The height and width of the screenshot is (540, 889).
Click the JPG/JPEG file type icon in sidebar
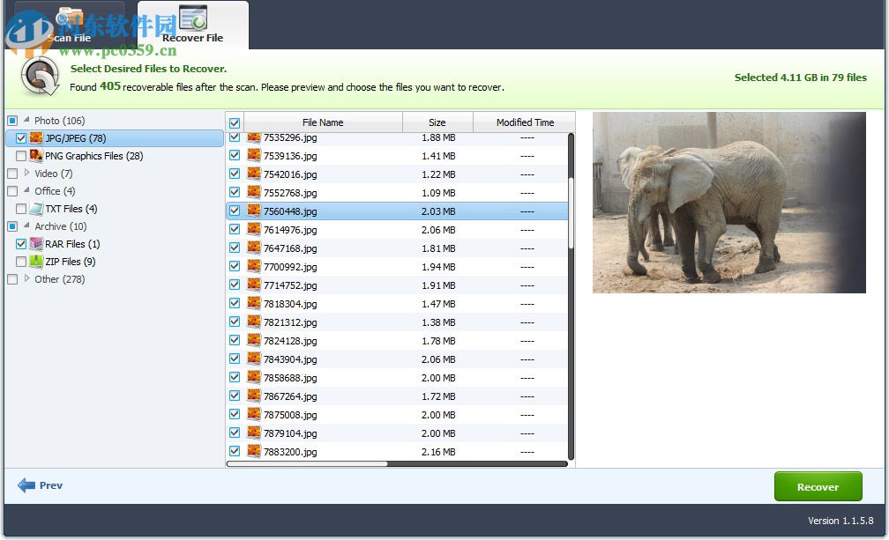click(36, 138)
